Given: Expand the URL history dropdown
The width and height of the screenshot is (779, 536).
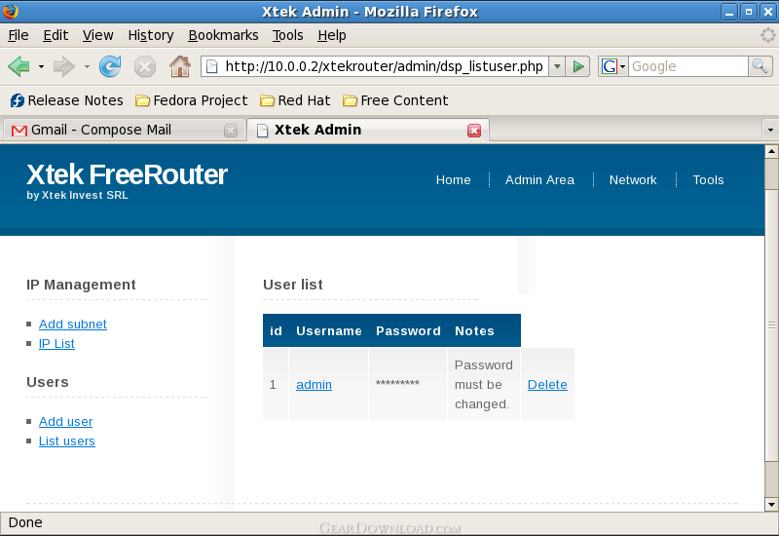Looking at the screenshot, I should click(x=557, y=66).
